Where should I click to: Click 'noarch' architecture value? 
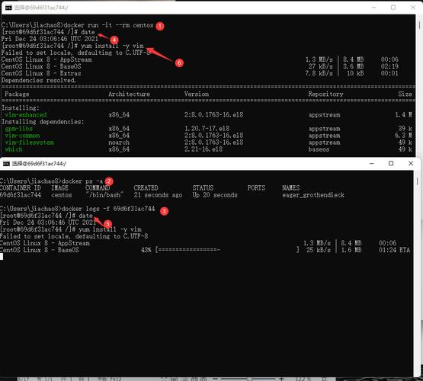(x=119, y=142)
